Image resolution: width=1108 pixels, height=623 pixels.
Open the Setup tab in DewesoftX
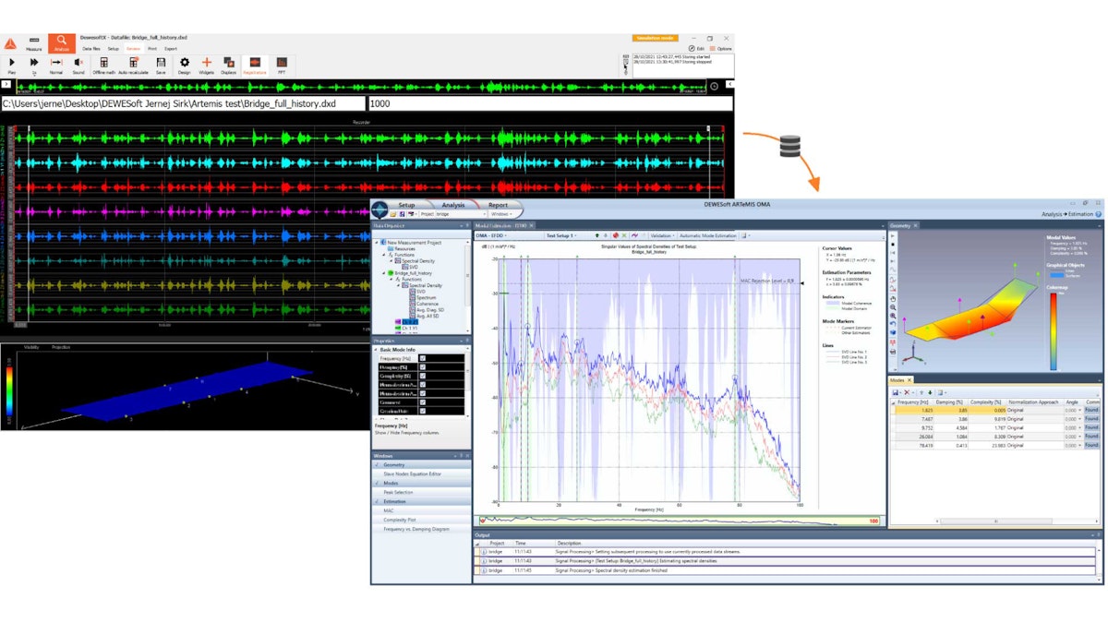pyautogui.click(x=113, y=48)
